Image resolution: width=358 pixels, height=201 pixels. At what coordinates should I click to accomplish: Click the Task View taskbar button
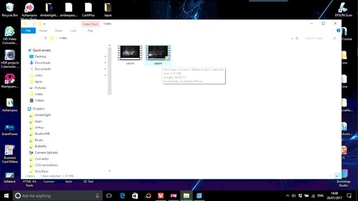pos(109,196)
